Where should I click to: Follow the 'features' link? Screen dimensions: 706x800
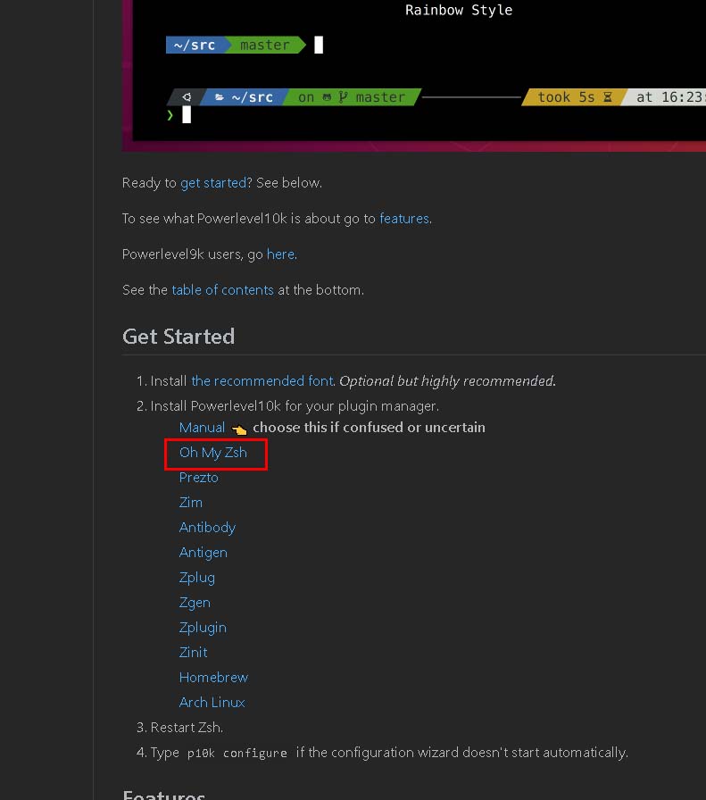point(404,219)
